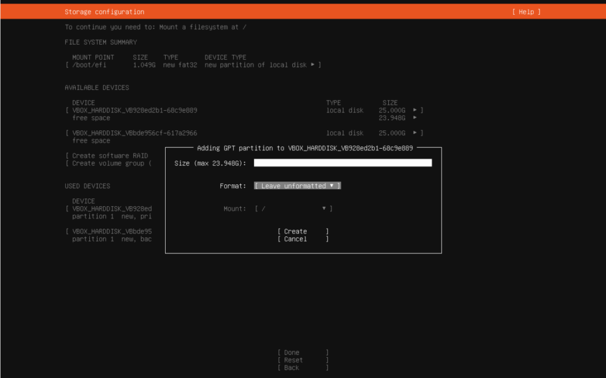Select the /boot/efi mount point entry
This screenshot has height=378, width=606.
(89, 65)
